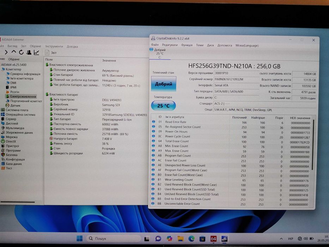Image resolution: width=329 pixels, height=247 pixels.
Task: Select AIDA64 v6.25.5400 root tree item
Action: click(x=14, y=65)
